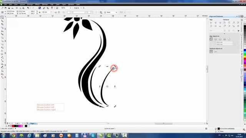Open the Effects menu
Viewport: 246px width, 138px height.
tap(37, 5)
